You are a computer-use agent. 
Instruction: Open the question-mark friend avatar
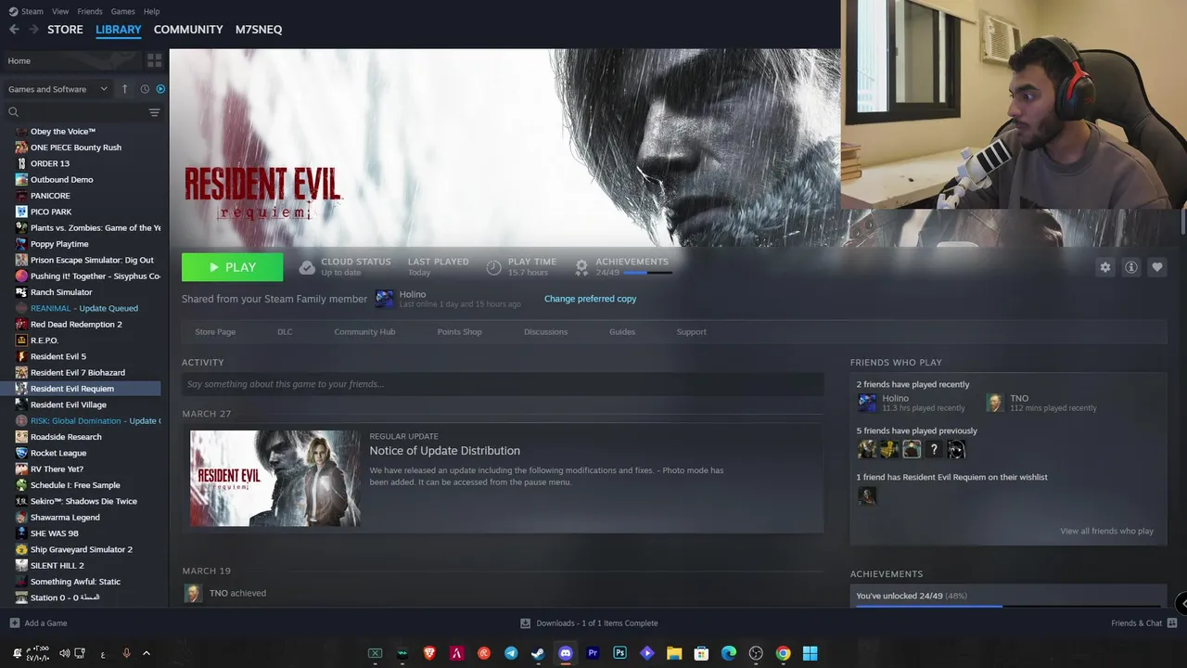[934, 449]
